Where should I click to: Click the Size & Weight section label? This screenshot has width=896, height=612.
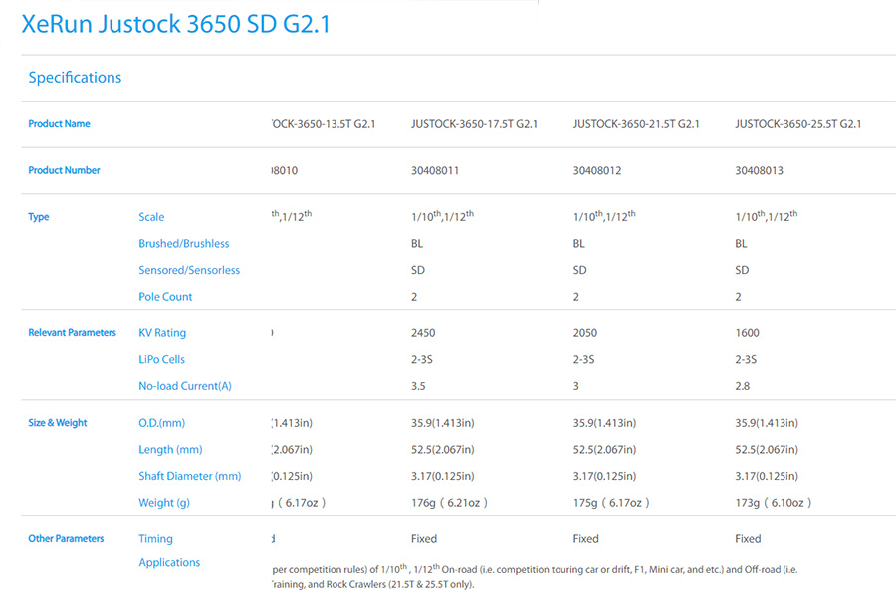coord(58,423)
